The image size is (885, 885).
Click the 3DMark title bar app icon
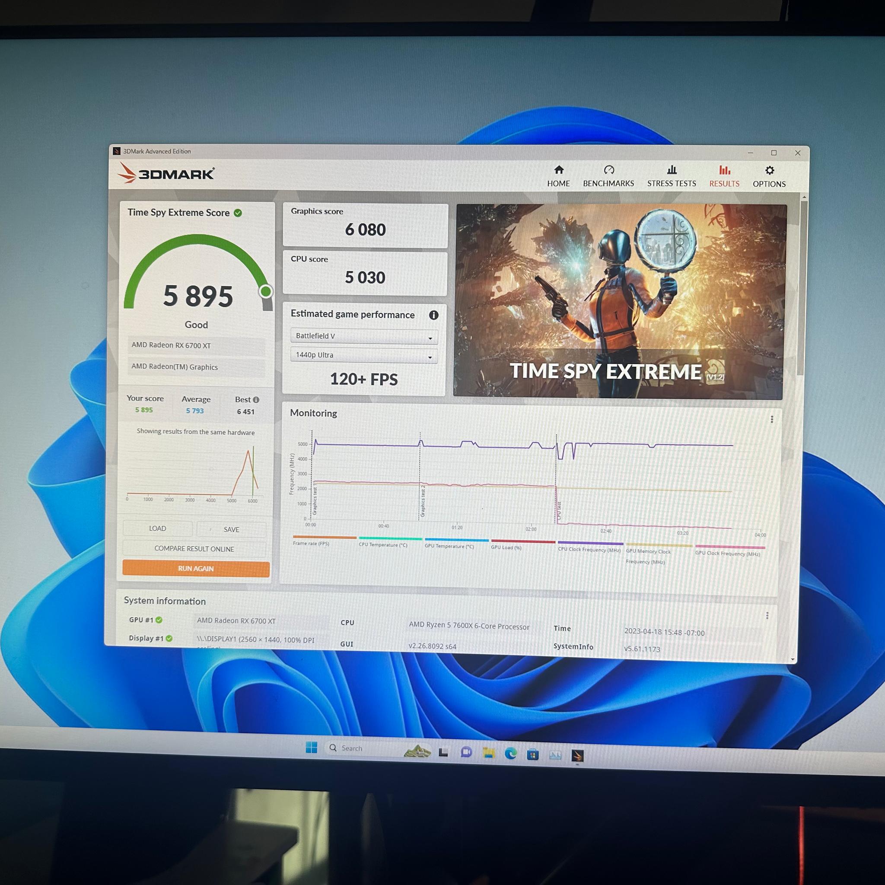(x=117, y=151)
